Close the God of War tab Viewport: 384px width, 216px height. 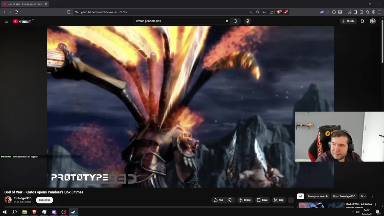tap(46, 4)
